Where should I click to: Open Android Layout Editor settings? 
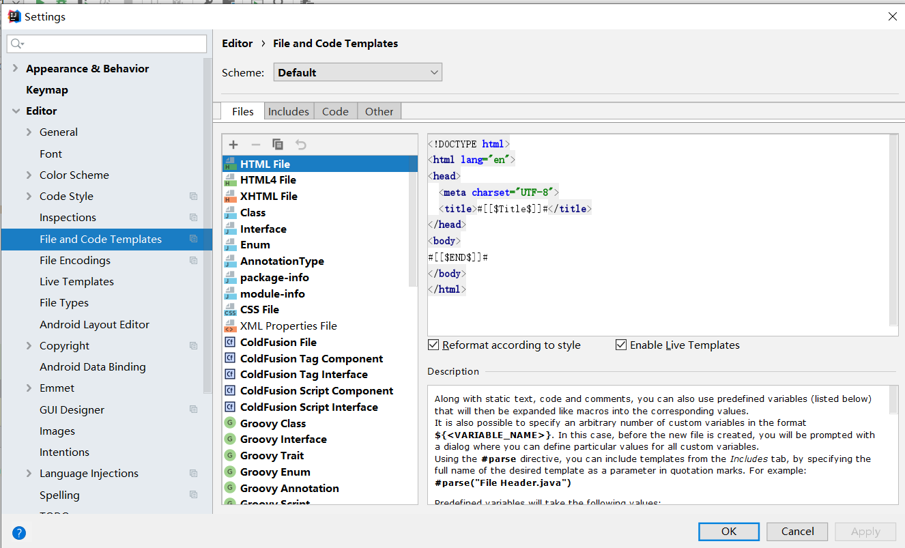[x=94, y=325]
